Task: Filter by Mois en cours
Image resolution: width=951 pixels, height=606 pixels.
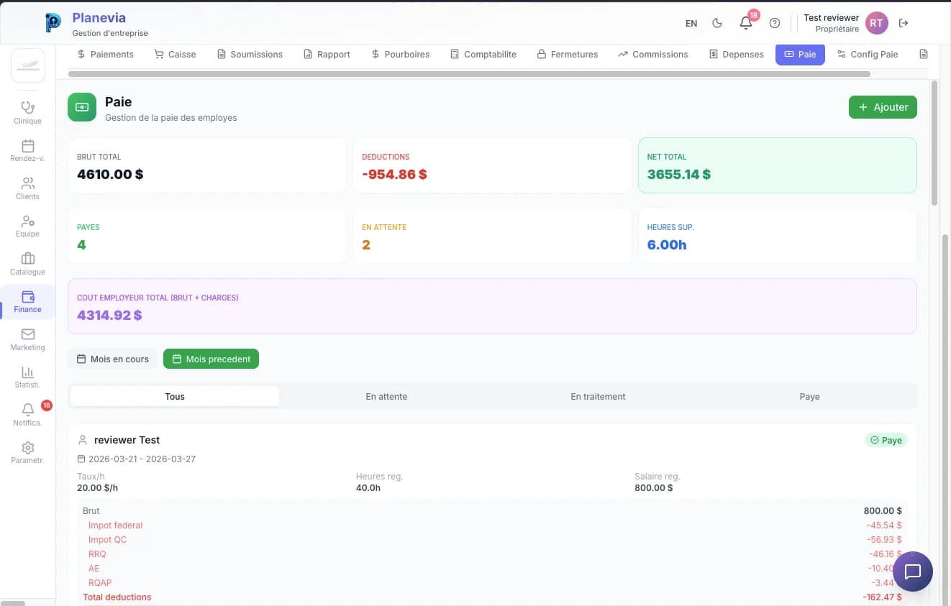Action: click(112, 359)
